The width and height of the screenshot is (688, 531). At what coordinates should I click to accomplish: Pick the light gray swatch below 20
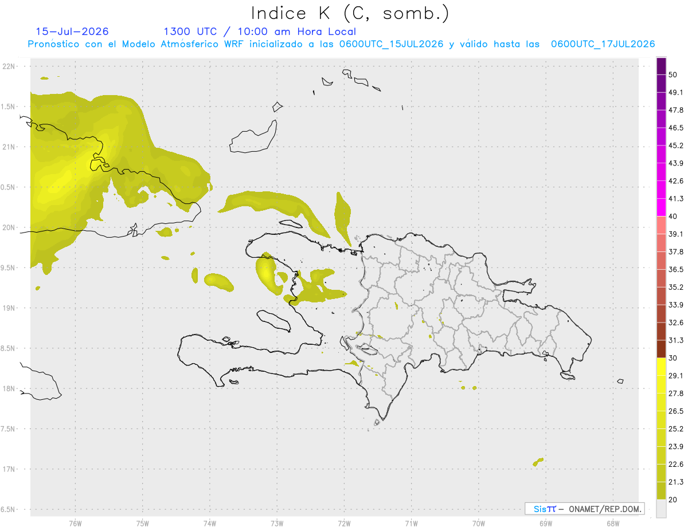(661, 509)
